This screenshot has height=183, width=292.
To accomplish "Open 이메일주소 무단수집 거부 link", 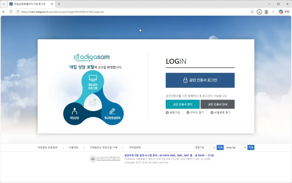I will pyautogui.click(x=104, y=147).
